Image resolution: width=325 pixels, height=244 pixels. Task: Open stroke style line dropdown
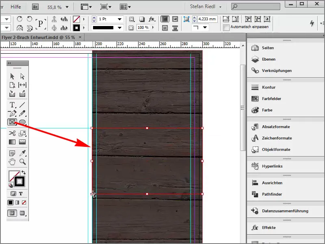point(119,28)
